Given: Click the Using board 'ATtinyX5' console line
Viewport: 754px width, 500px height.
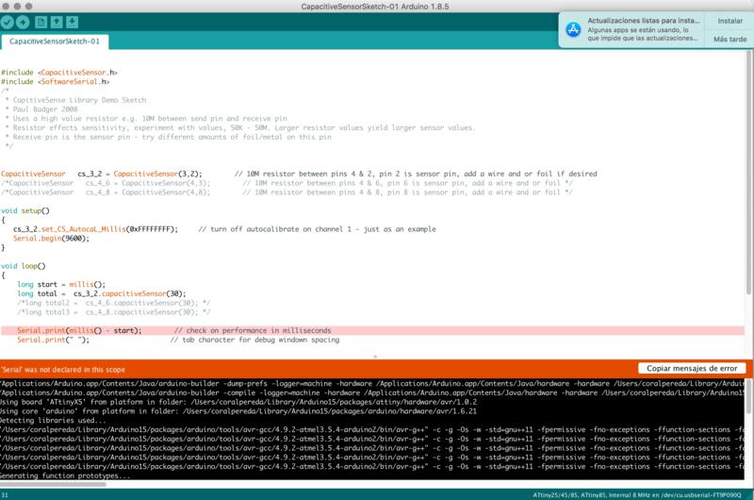Looking at the screenshot, I should click(x=238, y=402).
